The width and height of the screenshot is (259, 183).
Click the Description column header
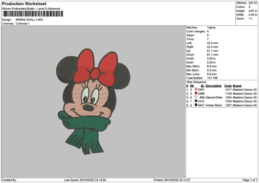pyautogui.click(x=213, y=86)
